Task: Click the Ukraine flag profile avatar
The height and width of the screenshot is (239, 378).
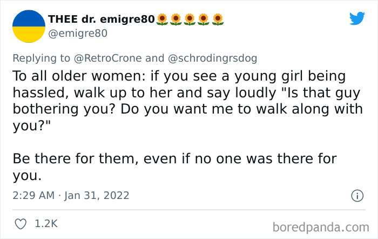Action: click(x=28, y=26)
